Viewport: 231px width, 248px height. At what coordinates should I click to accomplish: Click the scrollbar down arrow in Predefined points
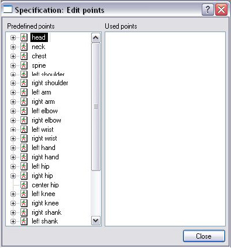(x=96, y=221)
